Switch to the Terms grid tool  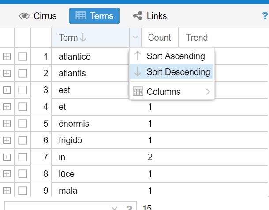pyautogui.click(x=94, y=16)
